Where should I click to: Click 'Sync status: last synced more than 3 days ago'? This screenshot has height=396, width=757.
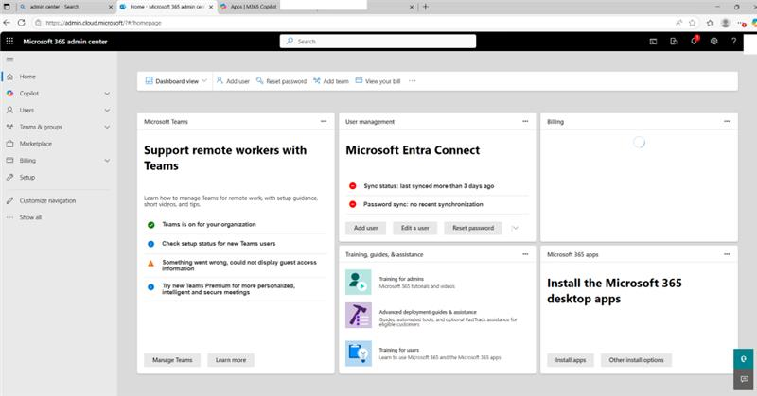pyautogui.click(x=429, y=185)
